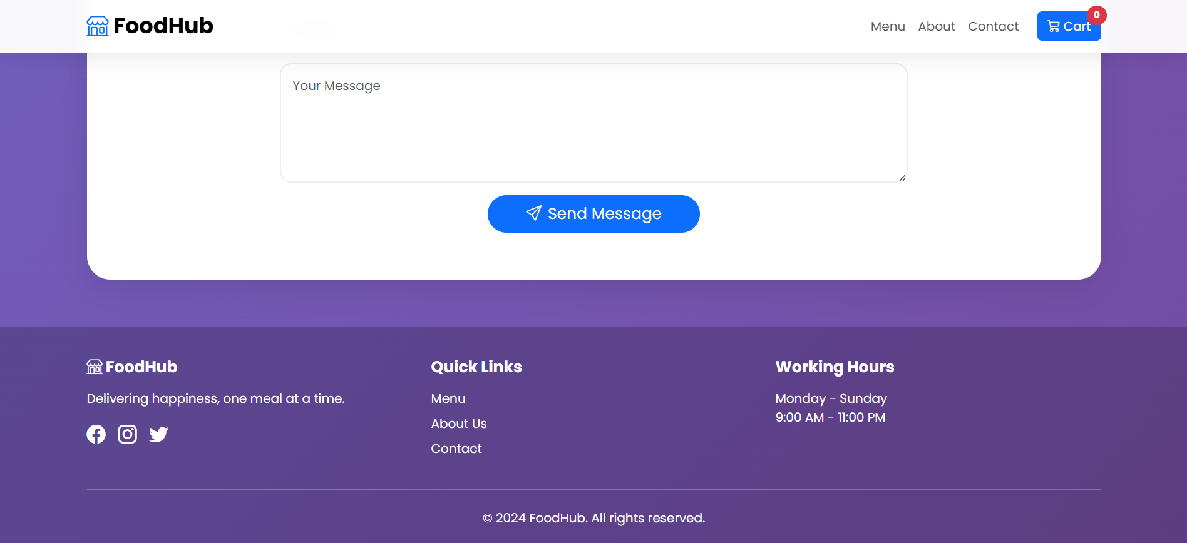This screenshot has width=1187, height=543.
Task: Click the footer storefront icon beside FoodHub
Action: pos(95,367)
